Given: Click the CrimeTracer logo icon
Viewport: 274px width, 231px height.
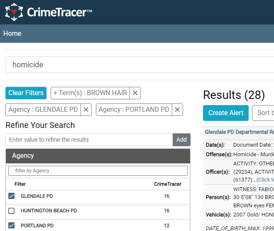Looking at the screenshot, I should pos(14,12).
